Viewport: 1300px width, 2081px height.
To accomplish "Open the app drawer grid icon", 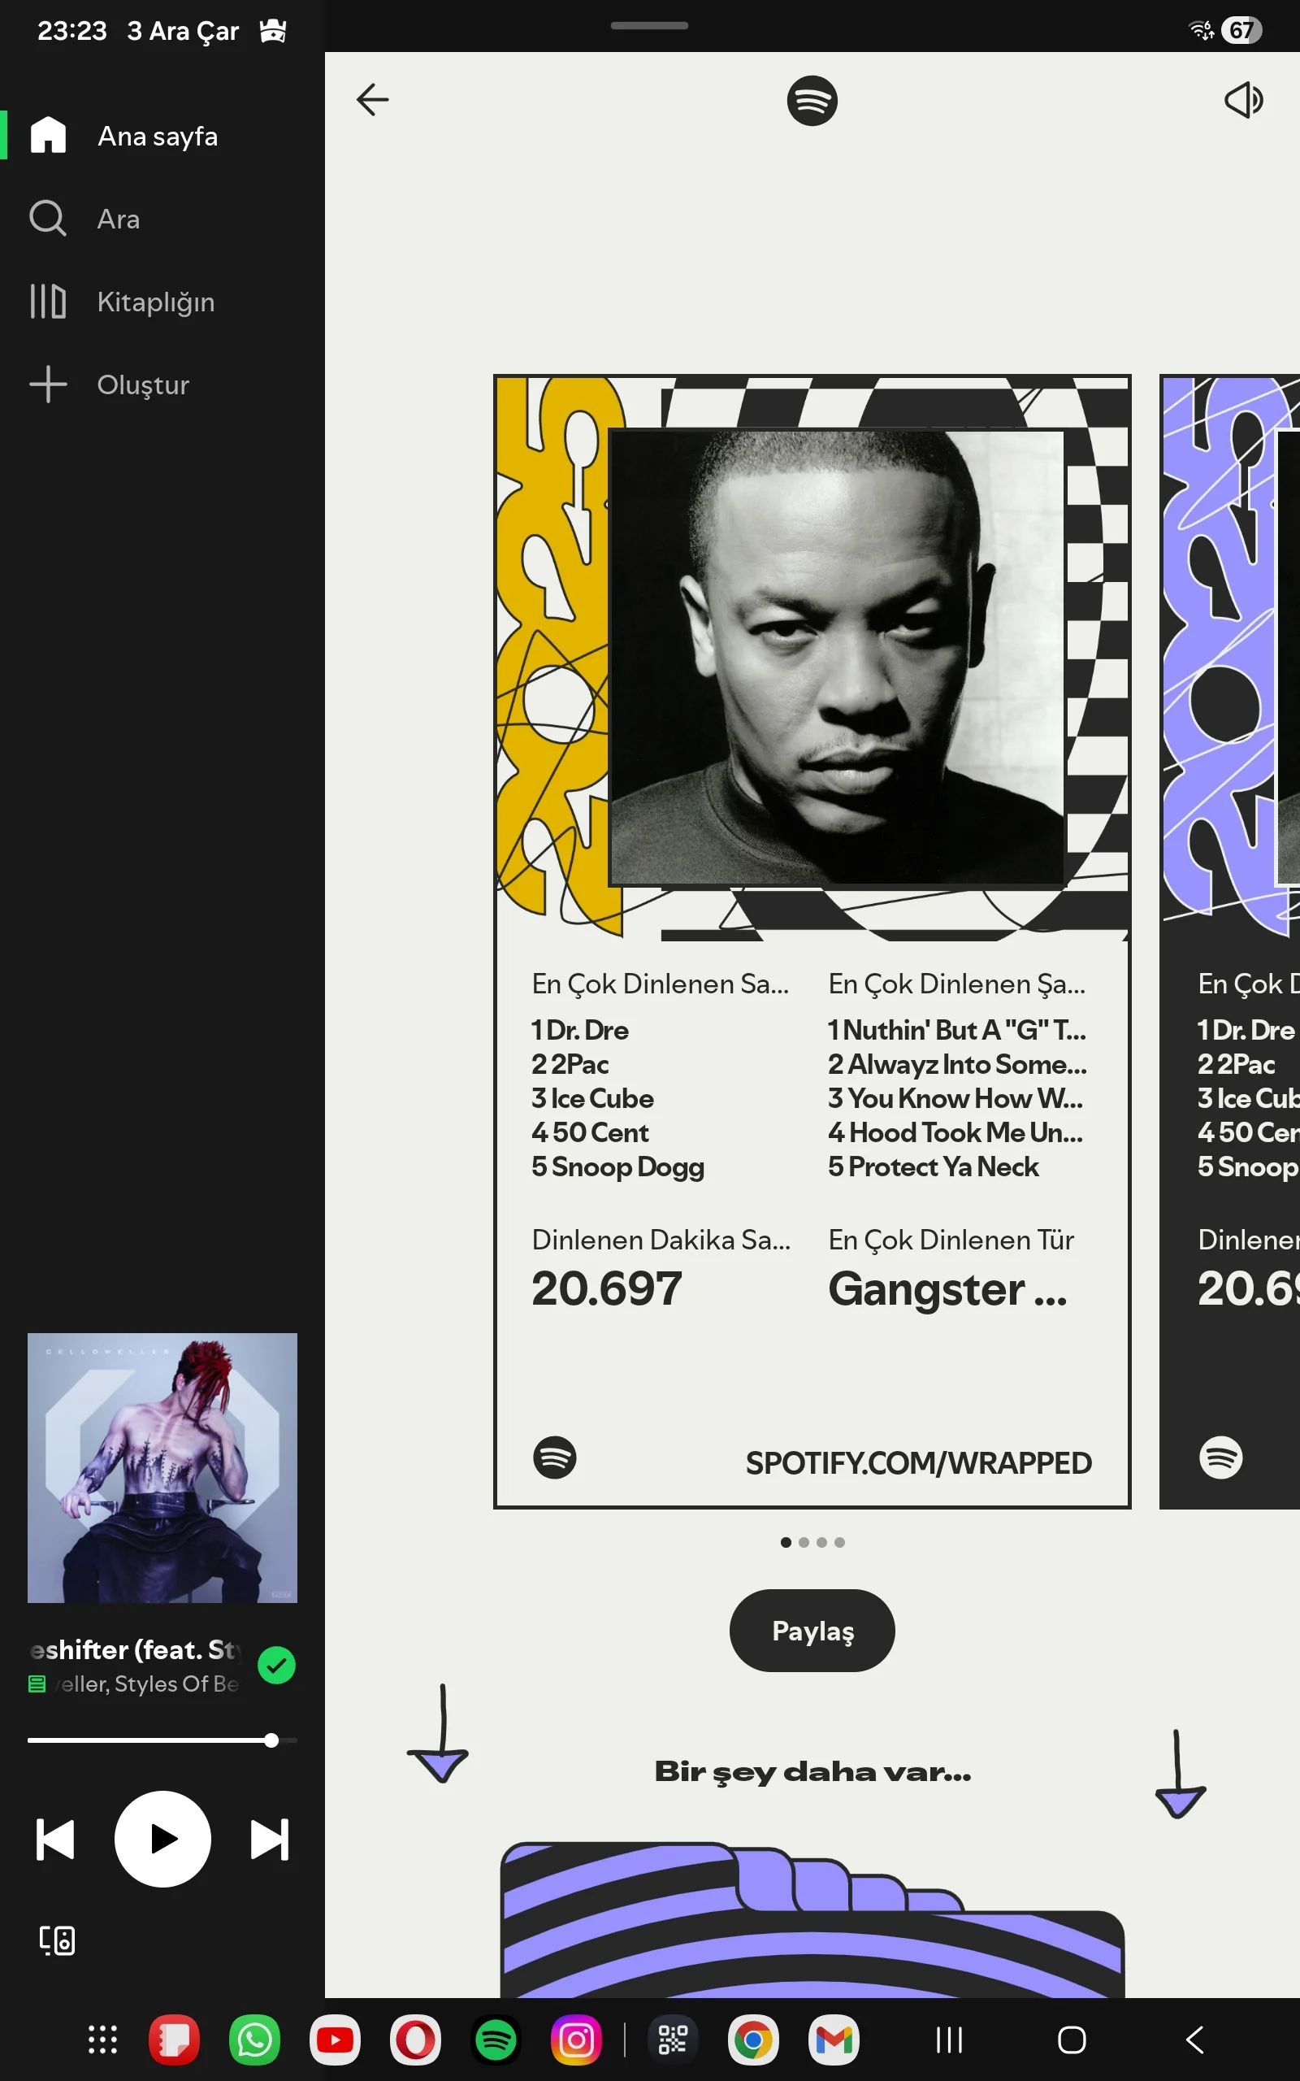I will click(x=103, y=2040).
